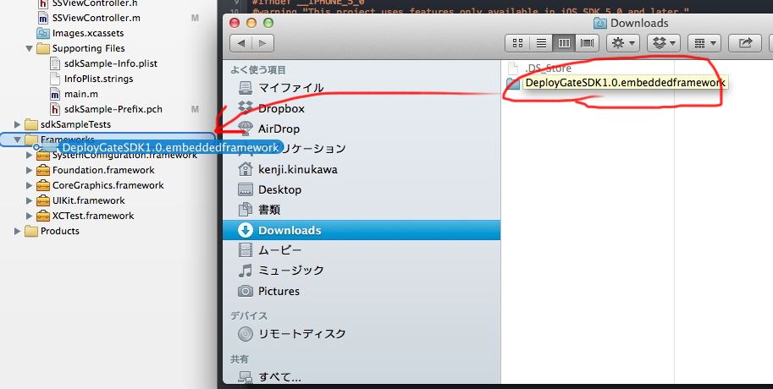Select the Supporting Files folder icon
This screenshot has height=389, width=773.
click(43, 48)
